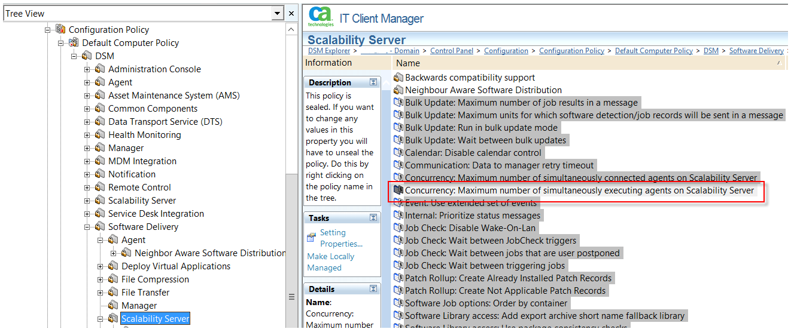Select Bulk Update: Wait between bulk updates

click(x=485, y=140)
